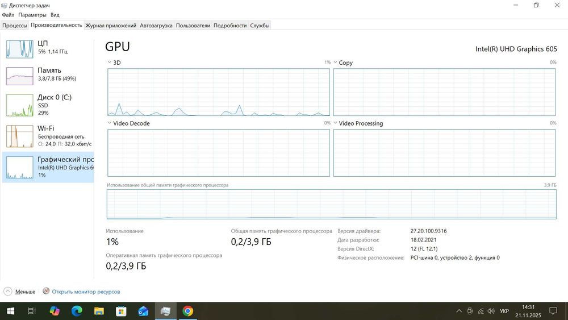Open the Video Decode engine dropdown

(x=110, y=123)
